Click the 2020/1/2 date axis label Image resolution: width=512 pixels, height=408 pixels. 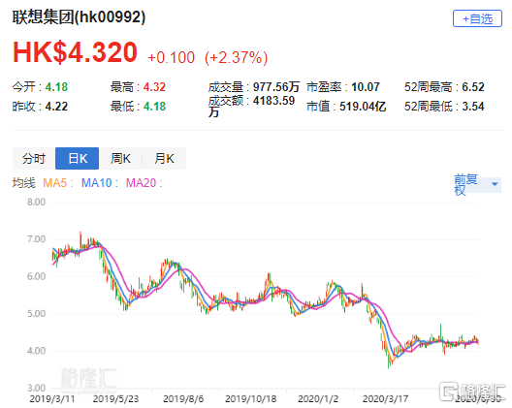coord(318,399)
